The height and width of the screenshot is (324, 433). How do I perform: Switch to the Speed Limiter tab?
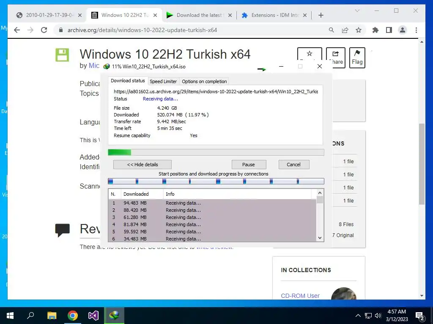[x=163, y=81]
